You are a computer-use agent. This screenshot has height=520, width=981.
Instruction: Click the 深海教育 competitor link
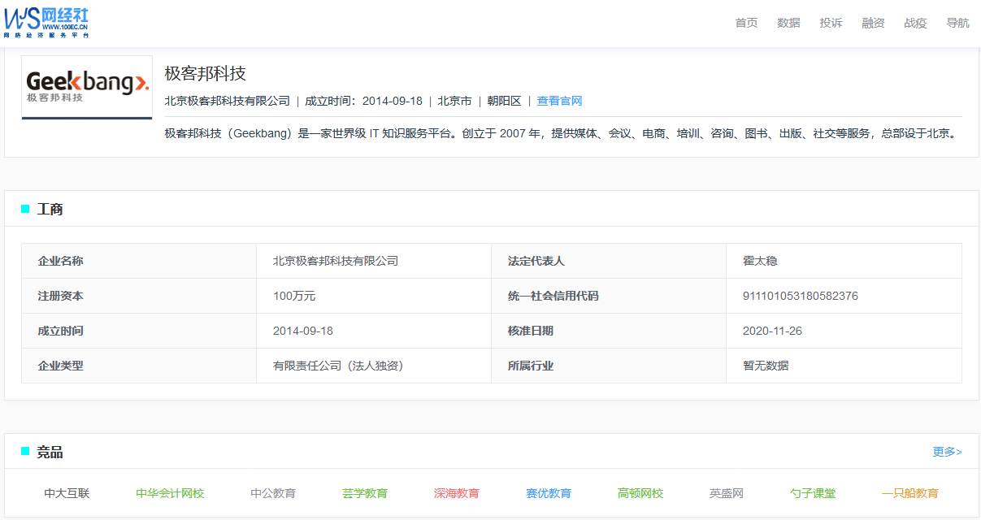click(x=457, y=493)
